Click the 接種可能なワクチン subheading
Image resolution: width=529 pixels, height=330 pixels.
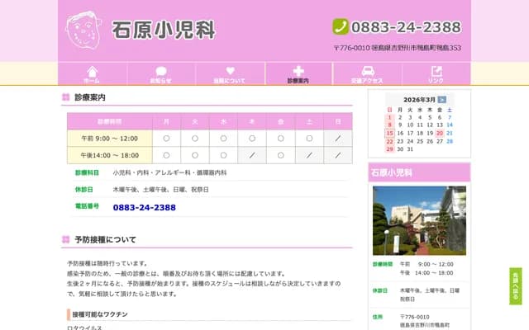[x=99, y=314]
